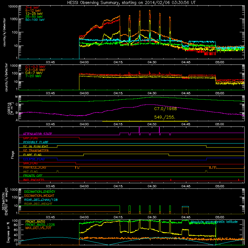Select the 3-6 keV legend label
Screen dimensions: 248x248
coord(32,7)
